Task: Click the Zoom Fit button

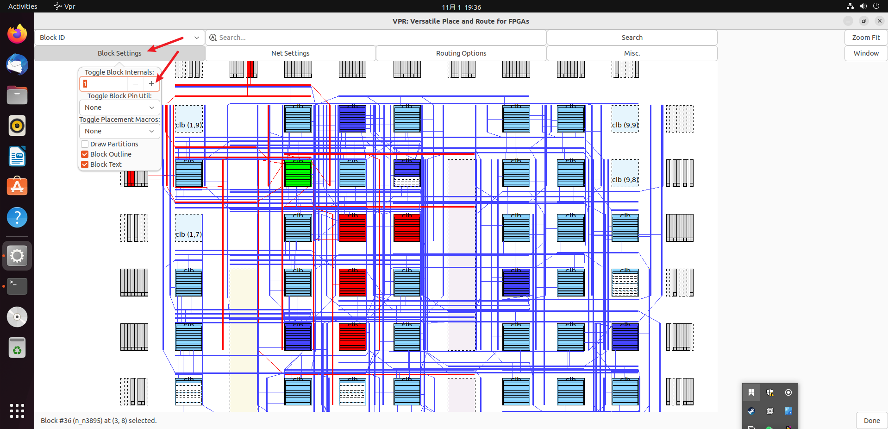Action: [866, 38]
